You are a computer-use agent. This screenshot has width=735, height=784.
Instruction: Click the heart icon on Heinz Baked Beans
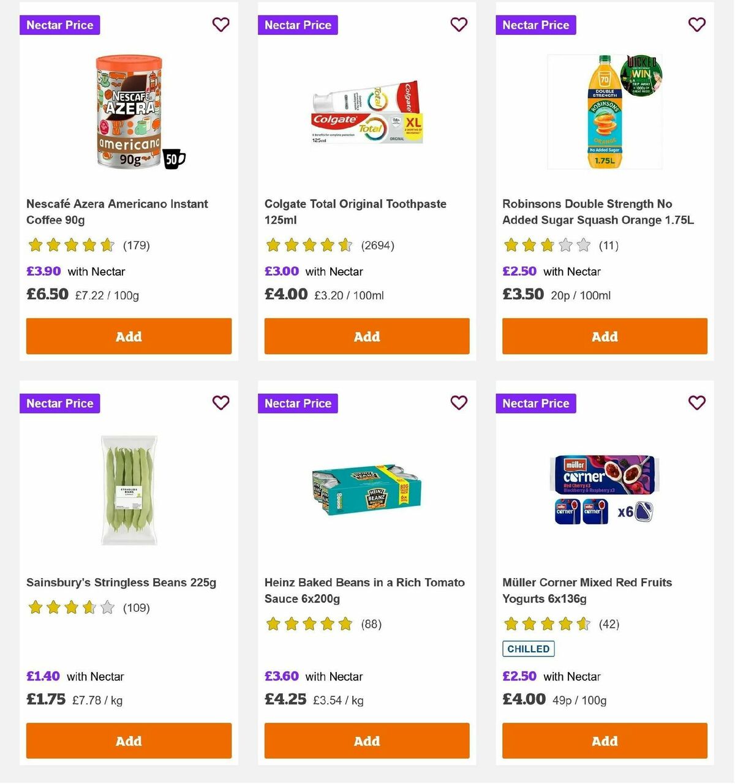pos(459,402)
